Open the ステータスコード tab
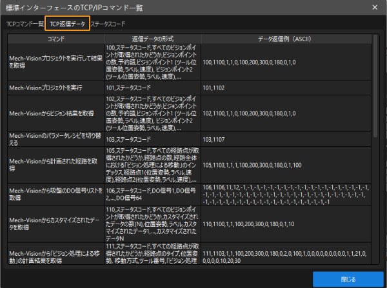The width and height of the screenshot is (387, 288). click(108, 23)
